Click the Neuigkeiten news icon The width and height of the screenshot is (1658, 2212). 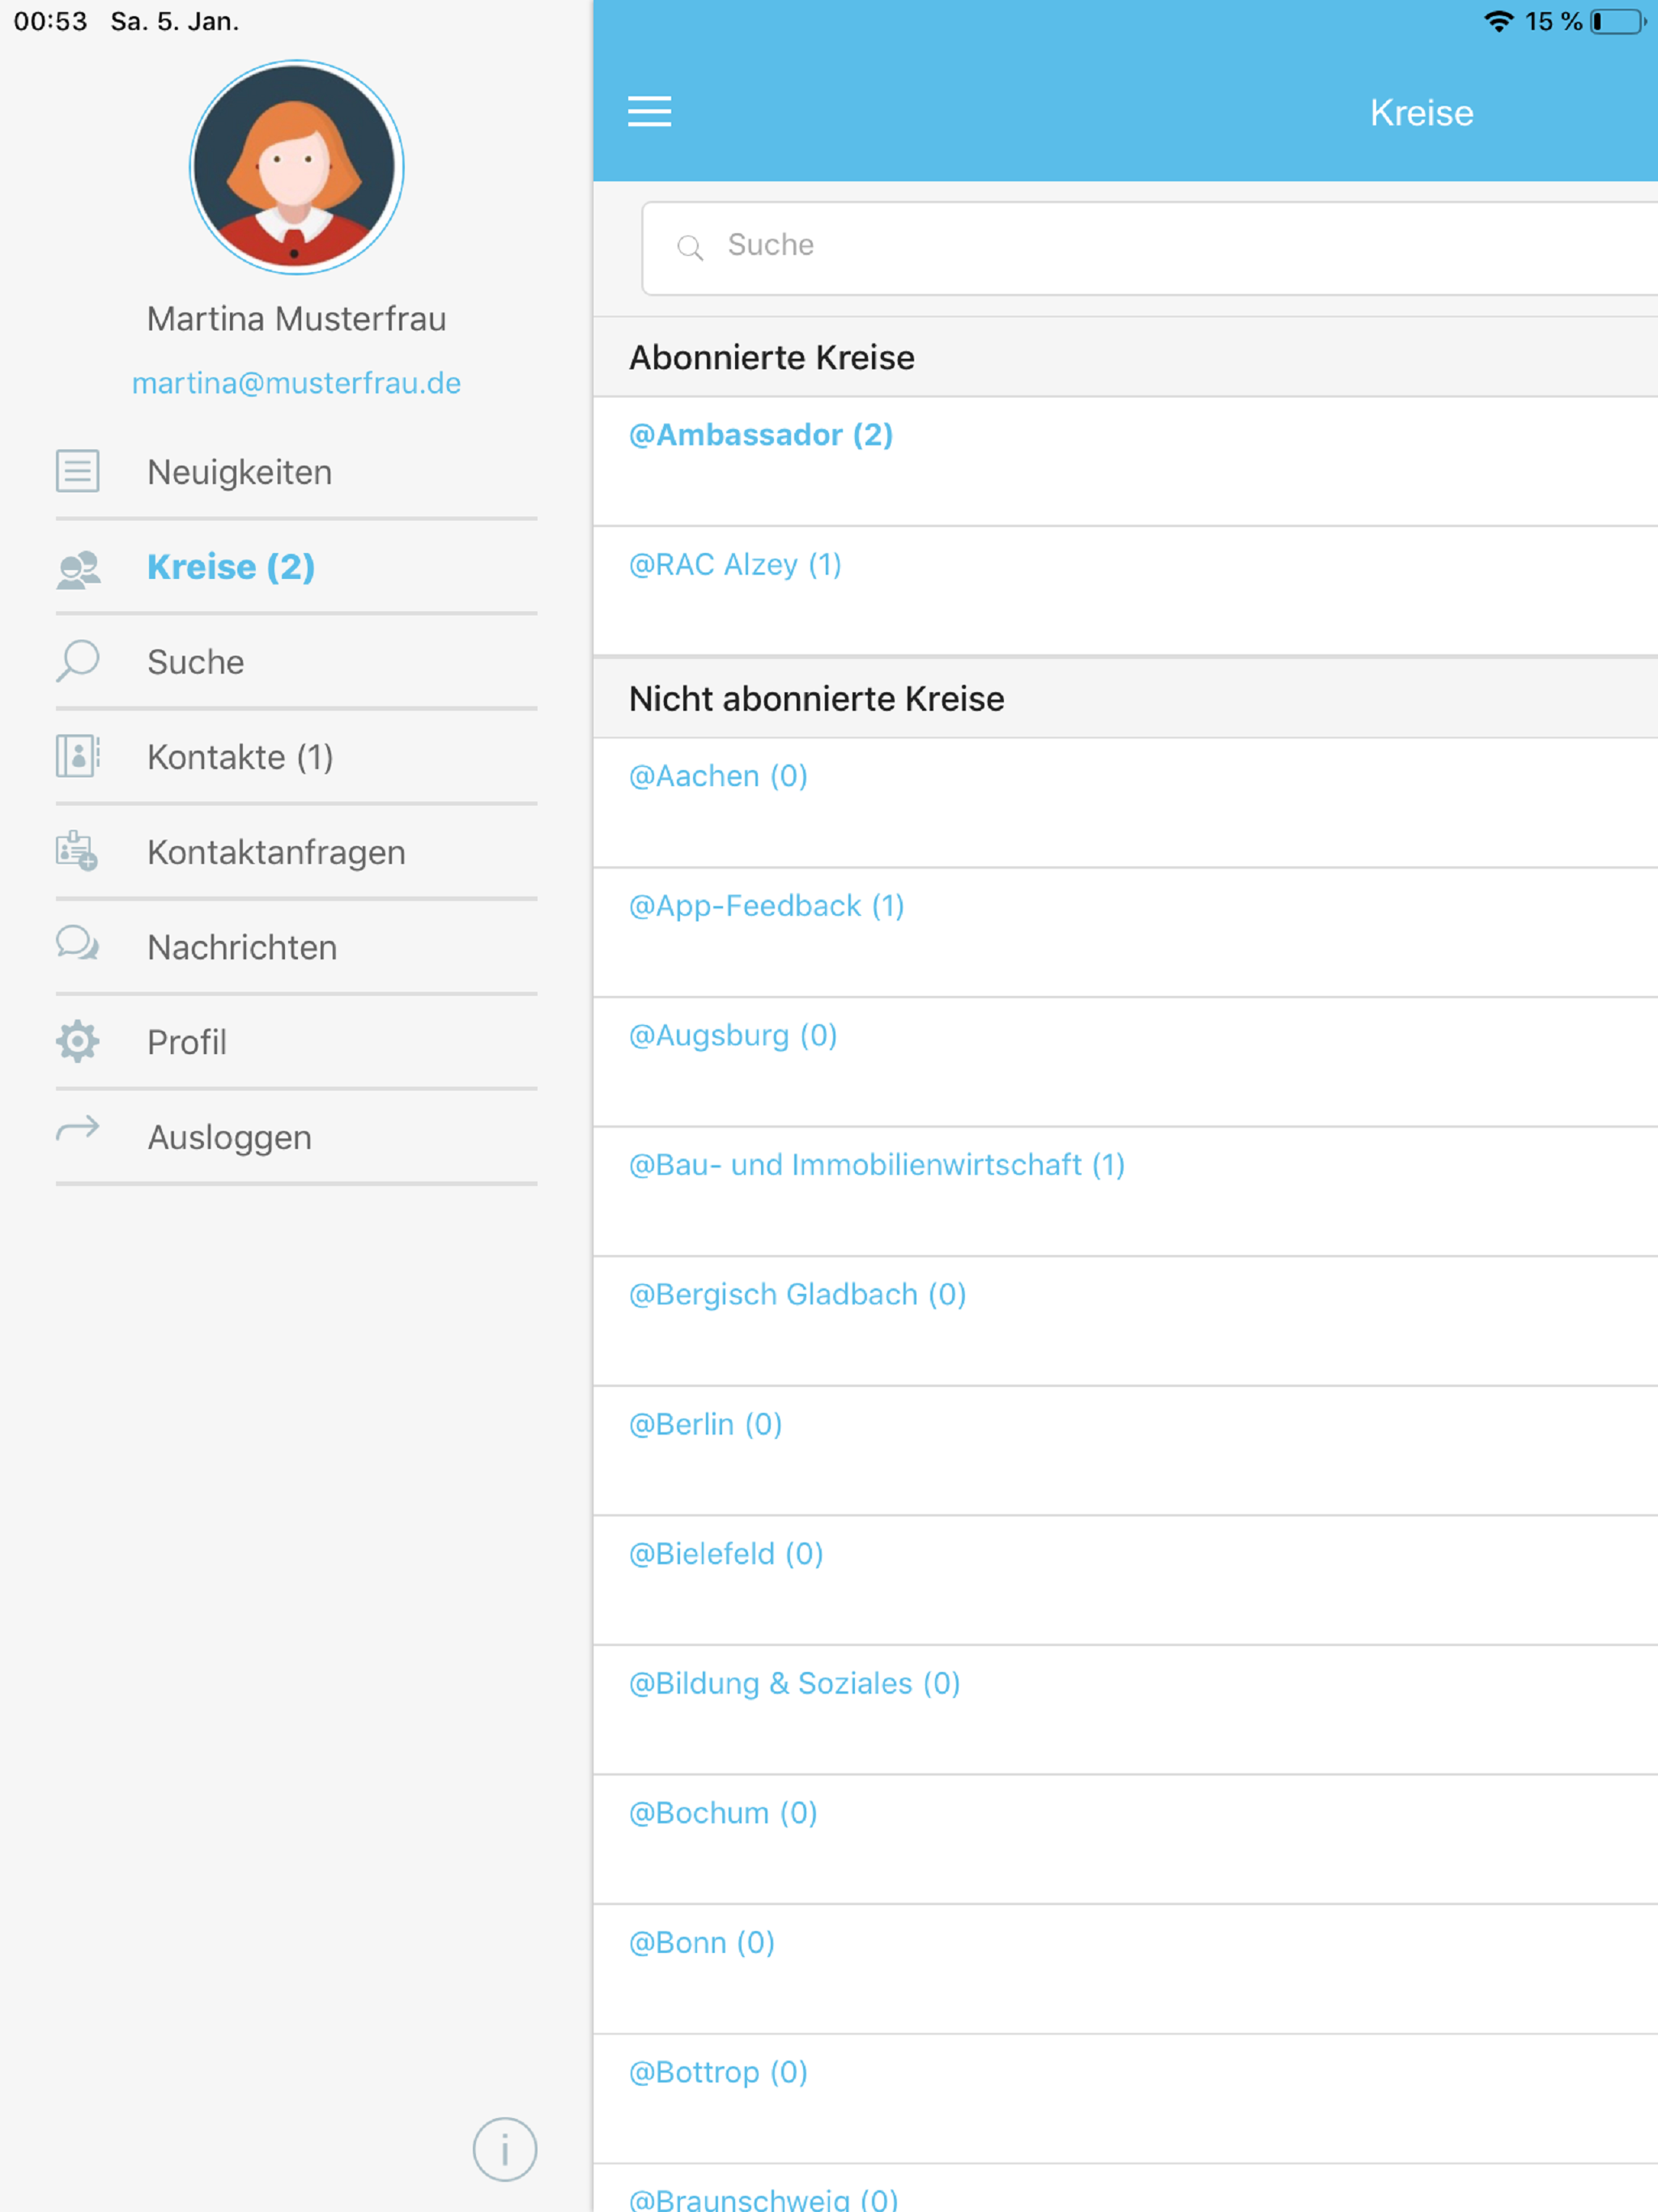coord(77,471)
